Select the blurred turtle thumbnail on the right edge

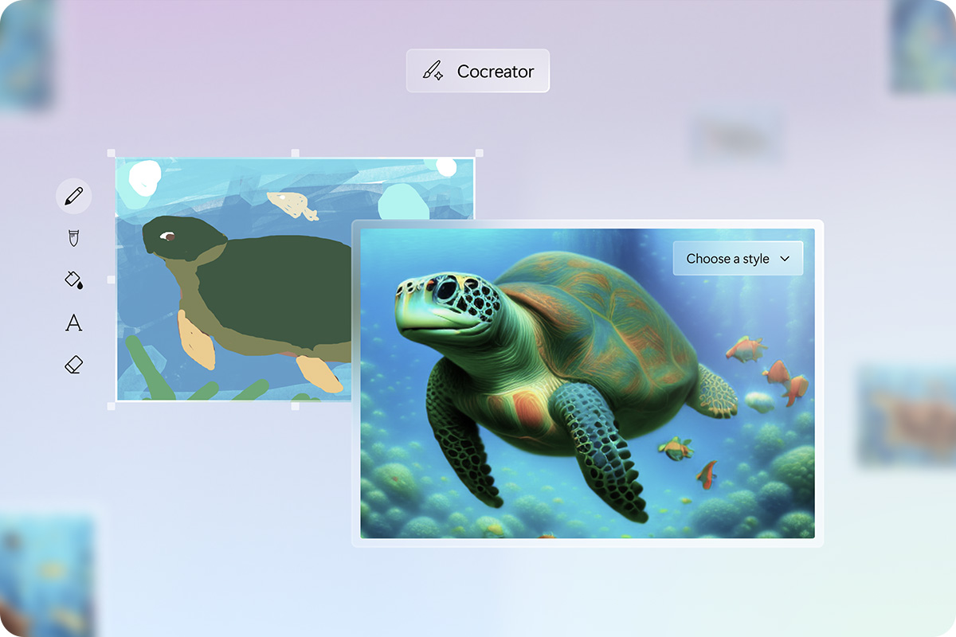pos(908,414)
